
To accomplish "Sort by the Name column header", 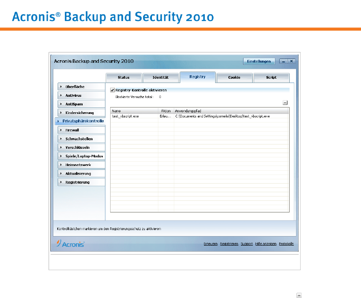I will coord(134,111).
